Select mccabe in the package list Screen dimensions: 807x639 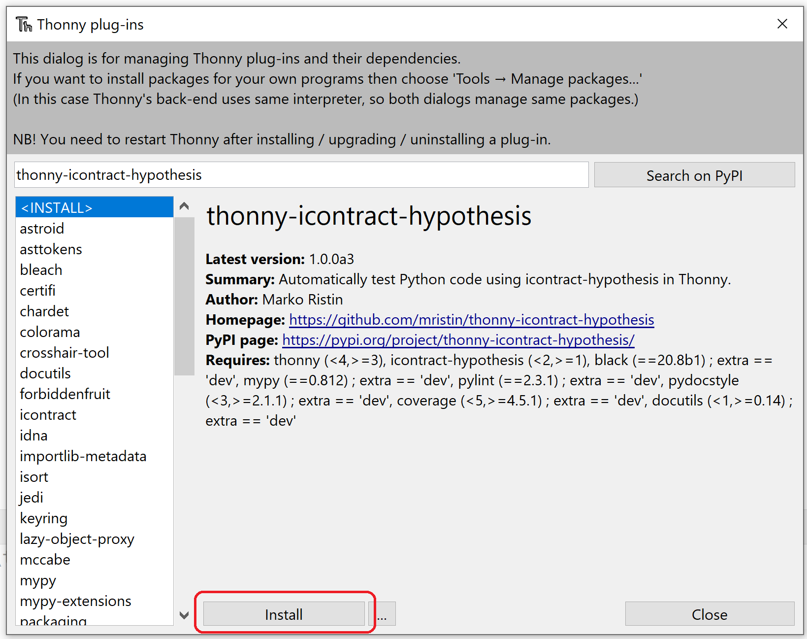point(95,559)
